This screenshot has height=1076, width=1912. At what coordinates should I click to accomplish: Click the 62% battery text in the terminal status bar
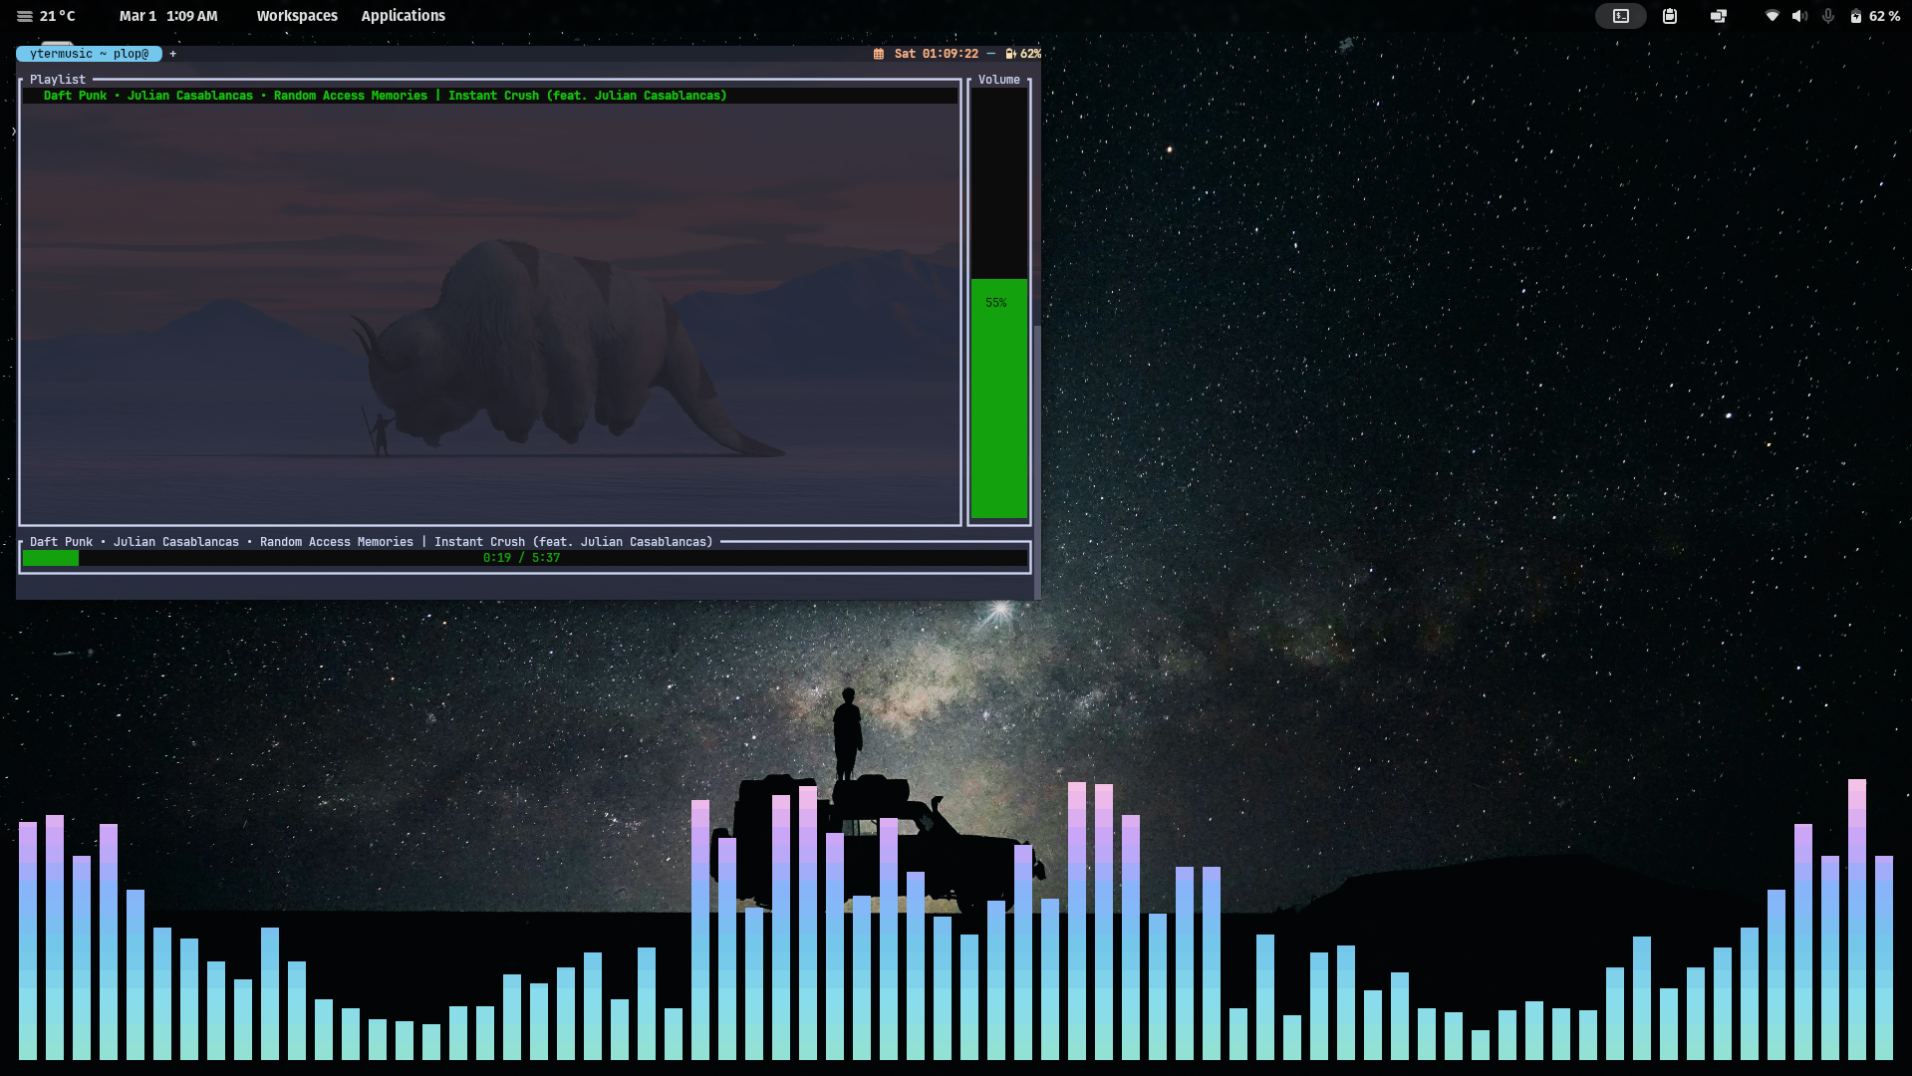[x=1030, y=54]
